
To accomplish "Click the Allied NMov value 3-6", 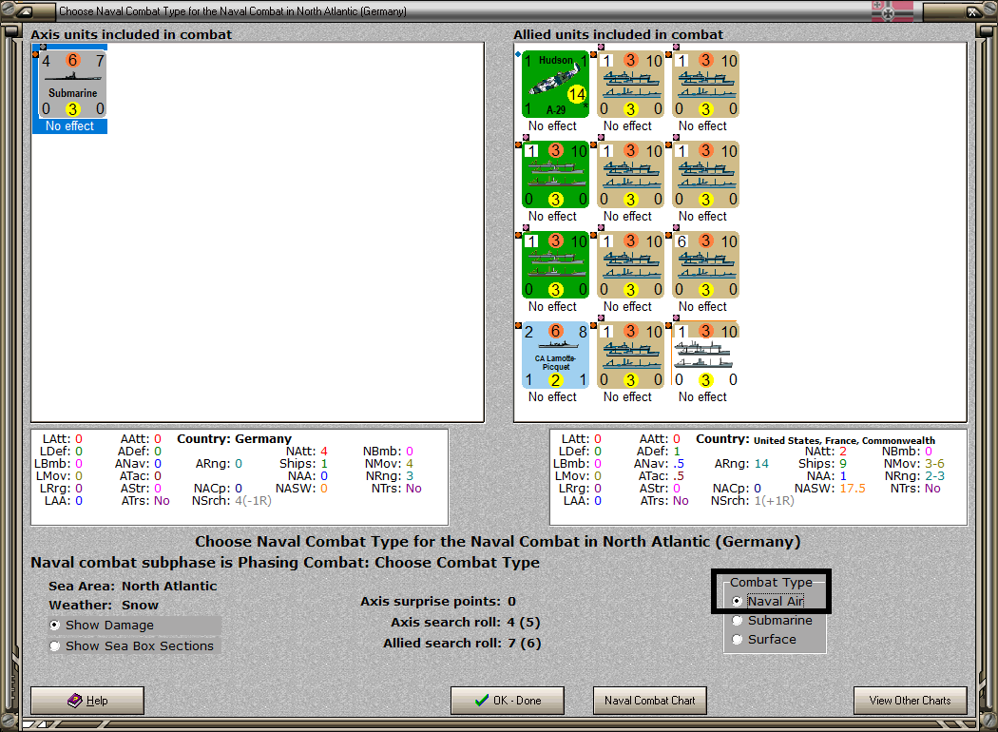I will [935, 463].
